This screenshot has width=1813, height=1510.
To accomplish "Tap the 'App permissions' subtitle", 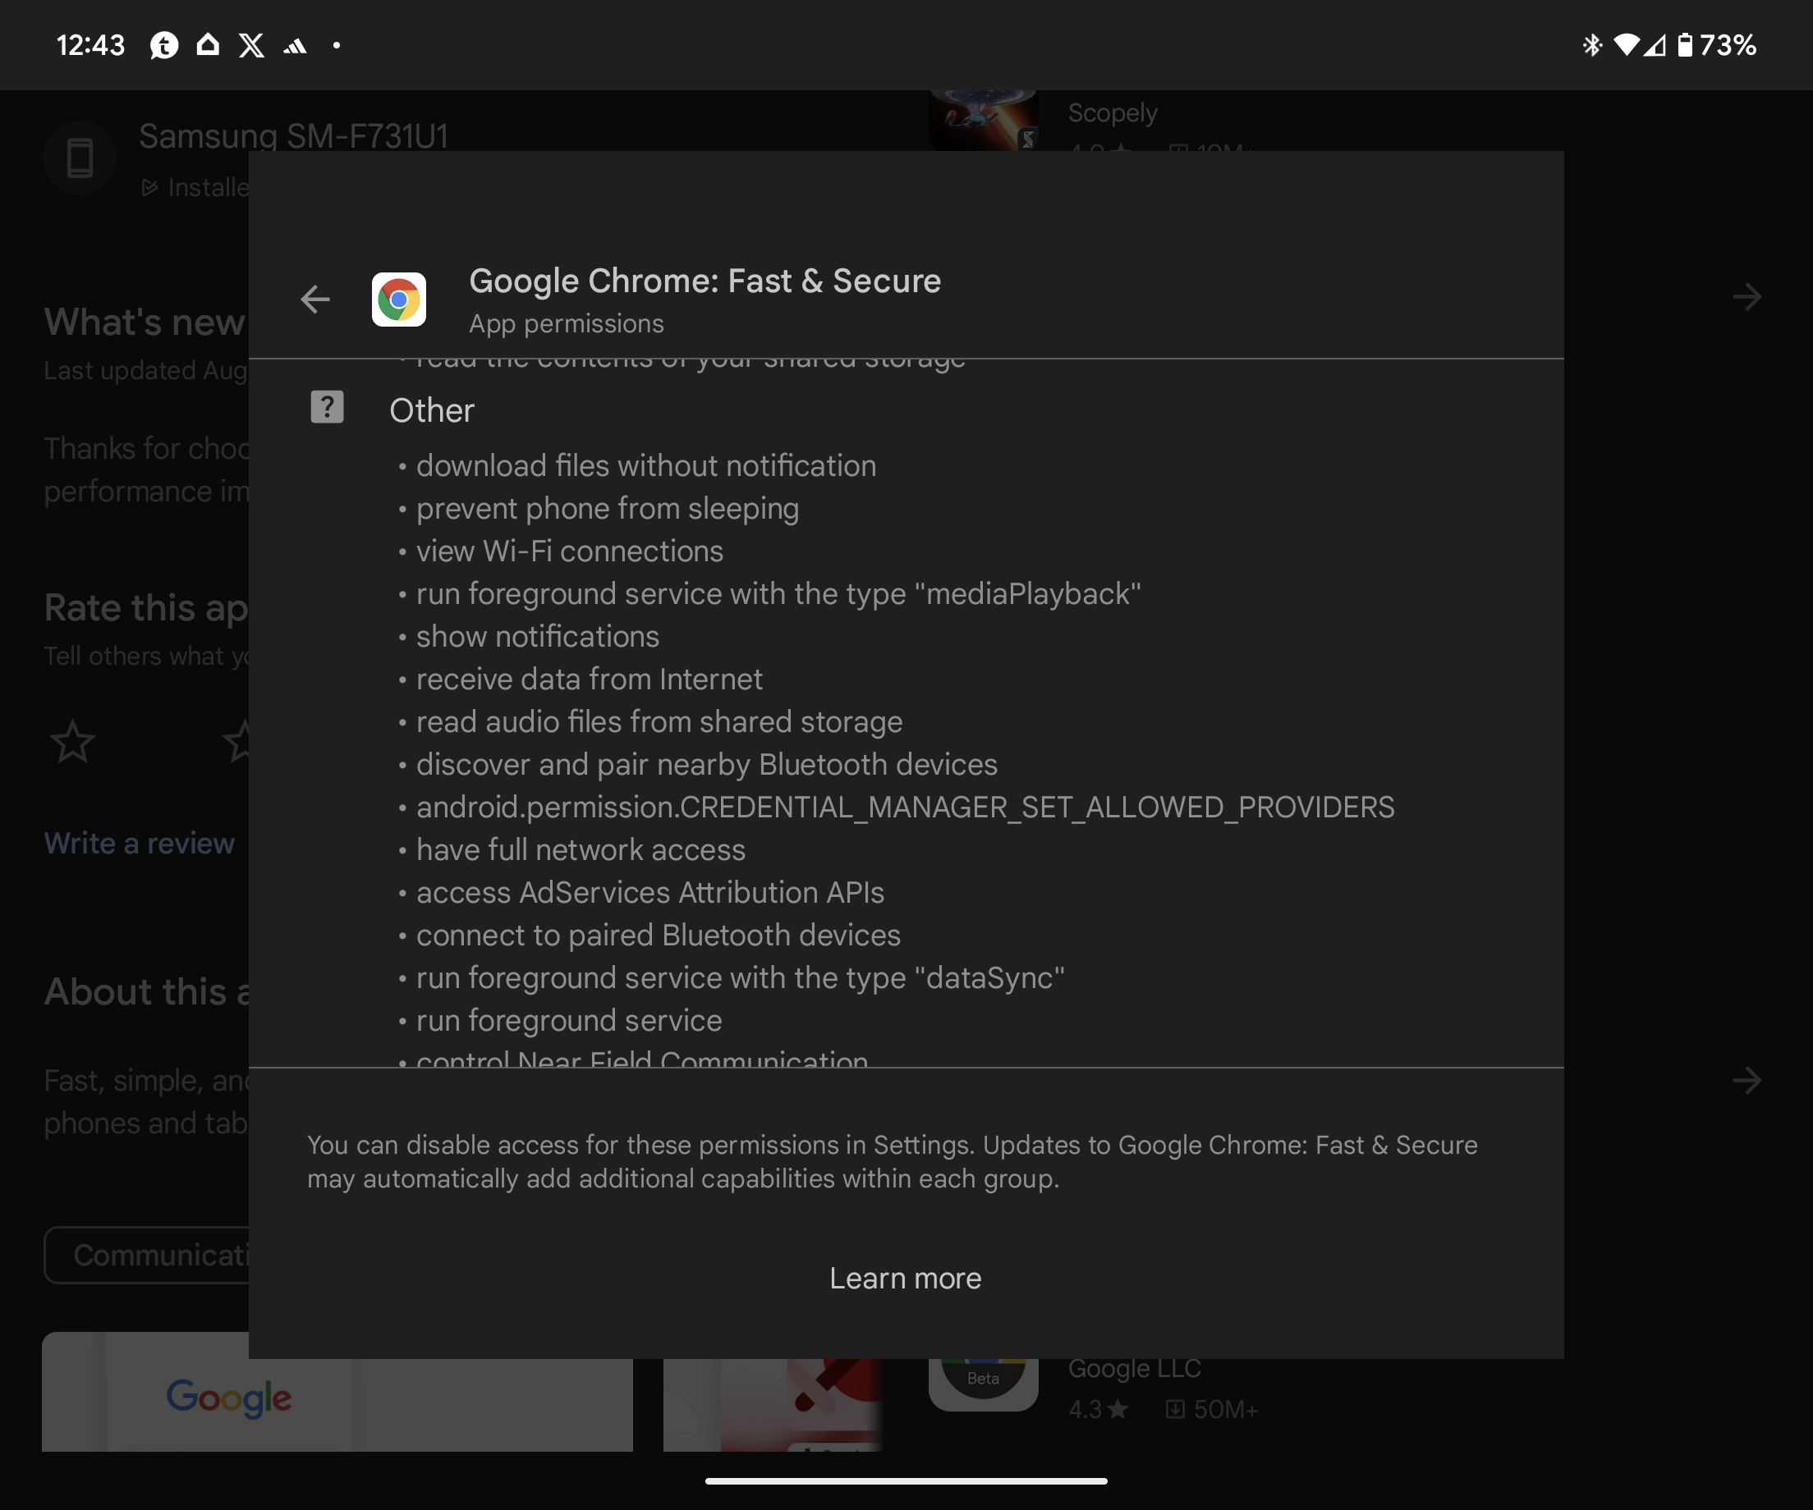I will tap(567, 324).
